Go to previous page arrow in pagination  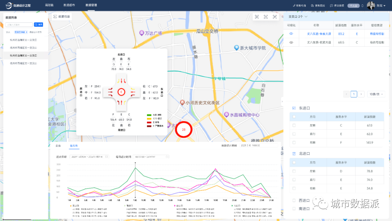click(347, 94)
